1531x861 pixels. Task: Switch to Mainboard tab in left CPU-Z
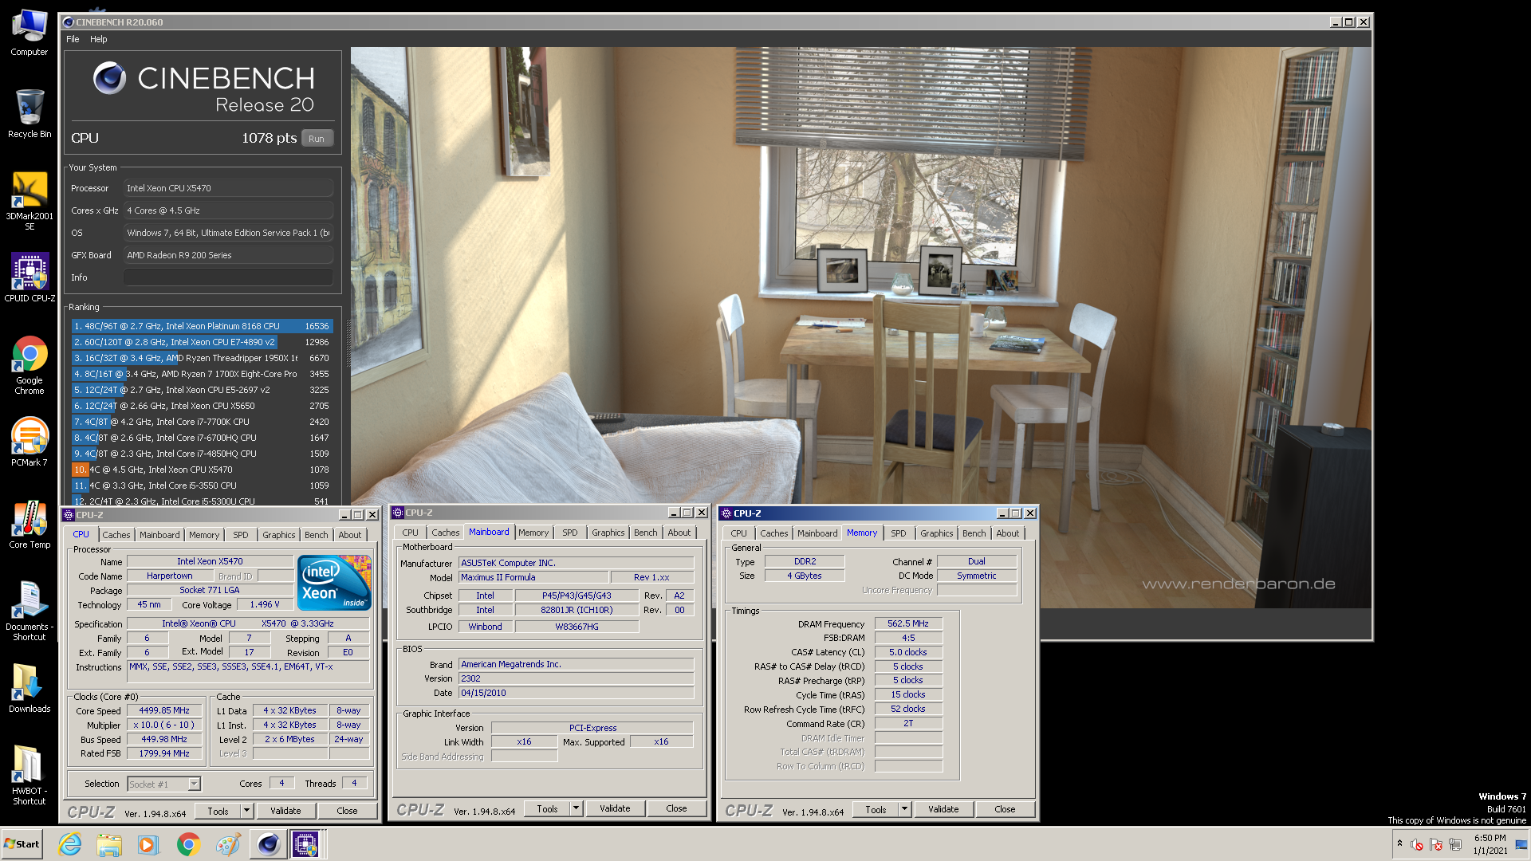(x=159, y=535)
